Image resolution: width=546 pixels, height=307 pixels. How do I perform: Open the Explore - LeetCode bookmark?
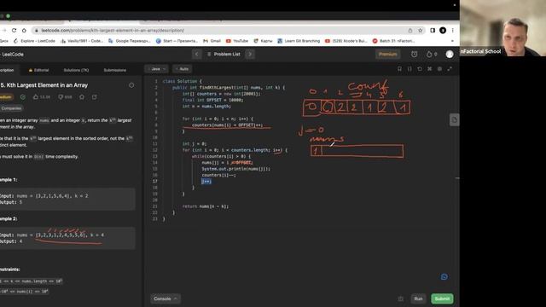(x=34, y=41)
